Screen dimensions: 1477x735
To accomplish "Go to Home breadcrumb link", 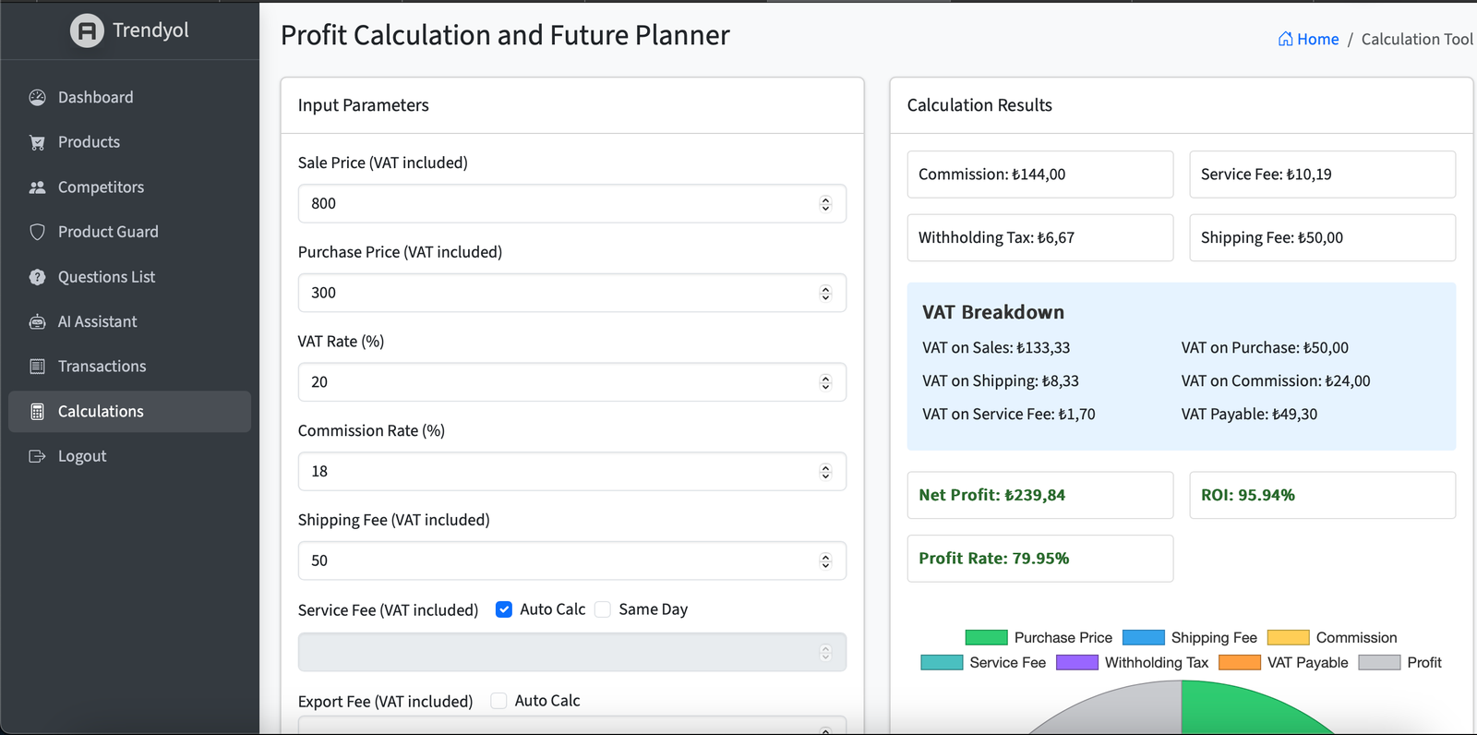I will [x=1308, y=39].
